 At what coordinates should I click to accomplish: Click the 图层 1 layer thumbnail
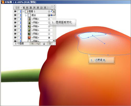click(x=26, y=11)
